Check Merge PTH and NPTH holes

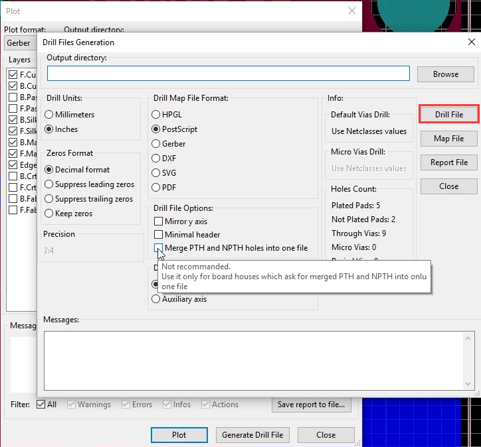click(159, 248)
